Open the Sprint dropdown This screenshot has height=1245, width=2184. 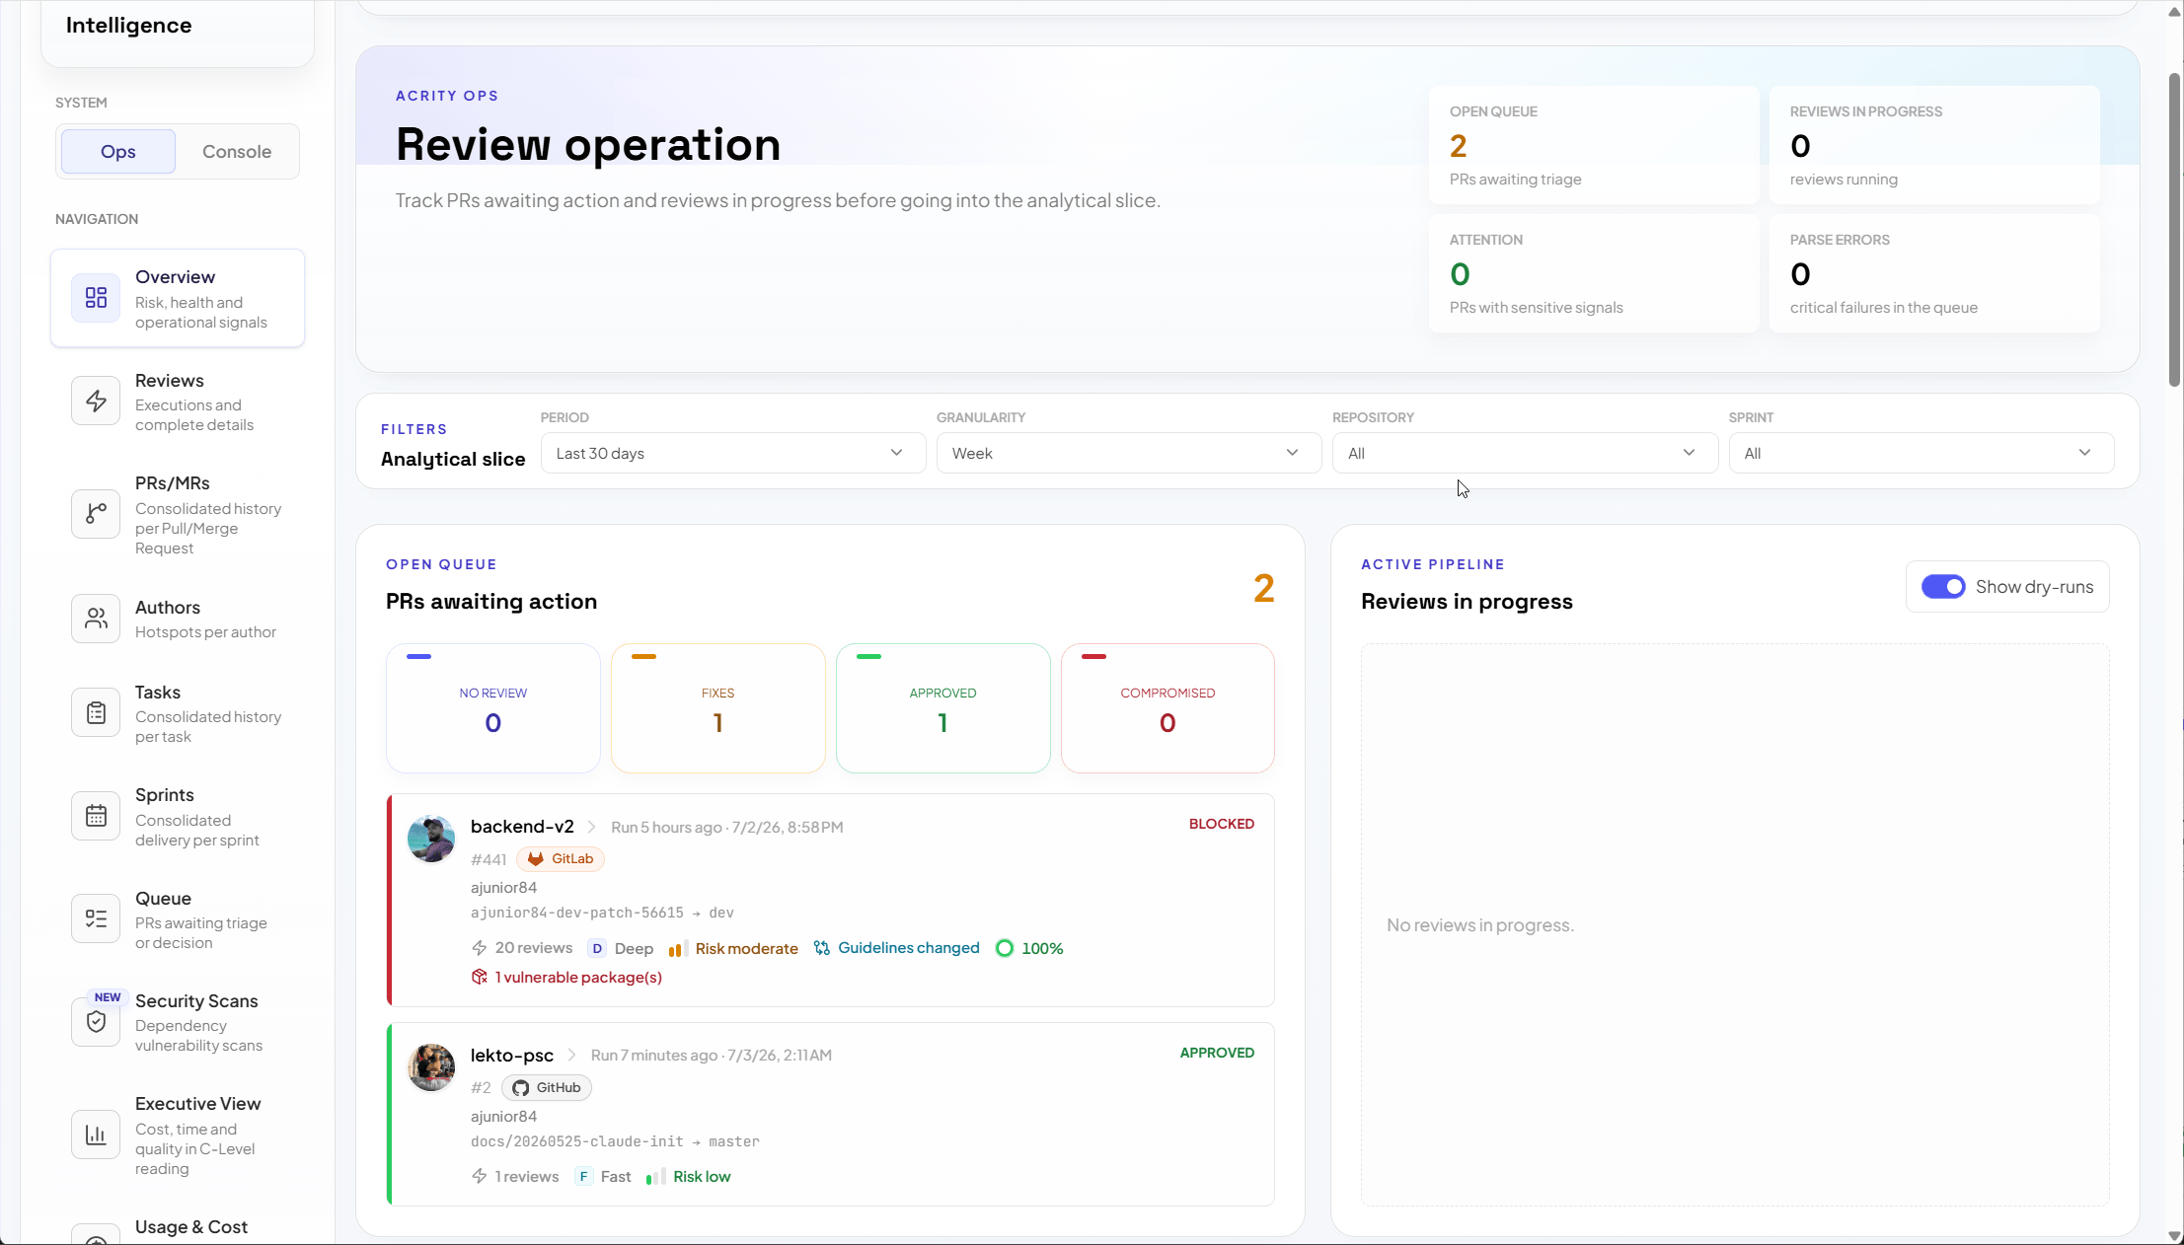[1920, 453]
